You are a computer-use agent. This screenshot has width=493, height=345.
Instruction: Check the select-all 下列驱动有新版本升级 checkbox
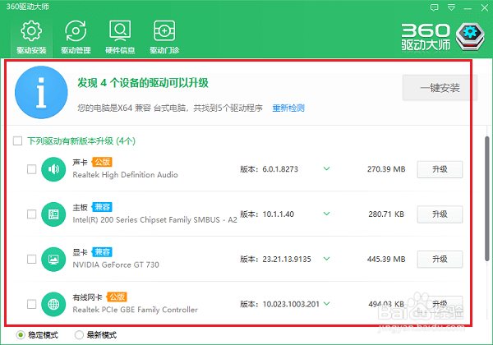pyautogui.click(x=17, y=140)
